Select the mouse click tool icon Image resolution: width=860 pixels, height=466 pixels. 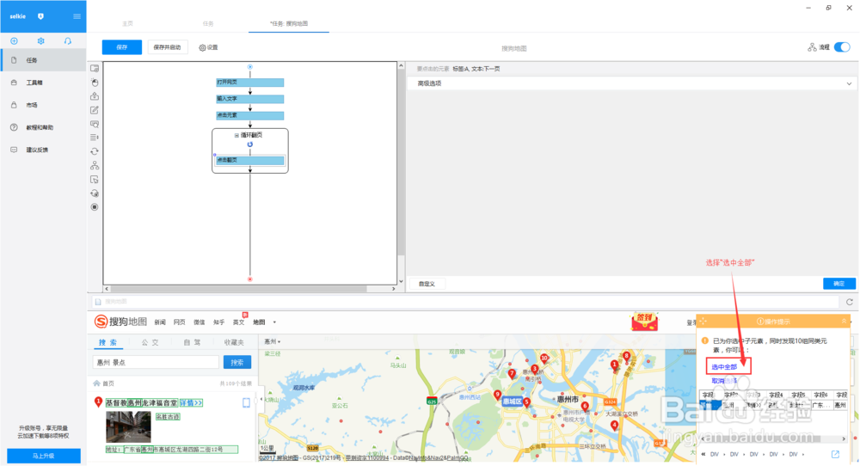(95, 83)
